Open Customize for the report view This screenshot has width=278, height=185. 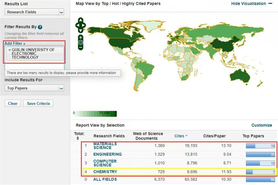coord(262,125)
